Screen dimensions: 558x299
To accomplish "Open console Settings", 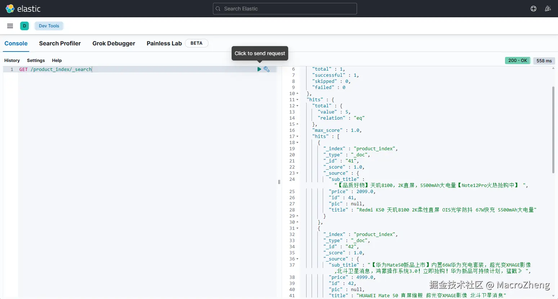I will [x=36, y=61].
